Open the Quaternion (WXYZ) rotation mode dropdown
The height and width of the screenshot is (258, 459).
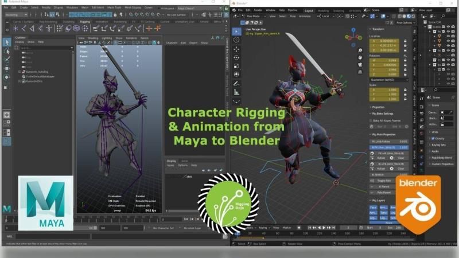pyautogui.click(x=389, y=80)
